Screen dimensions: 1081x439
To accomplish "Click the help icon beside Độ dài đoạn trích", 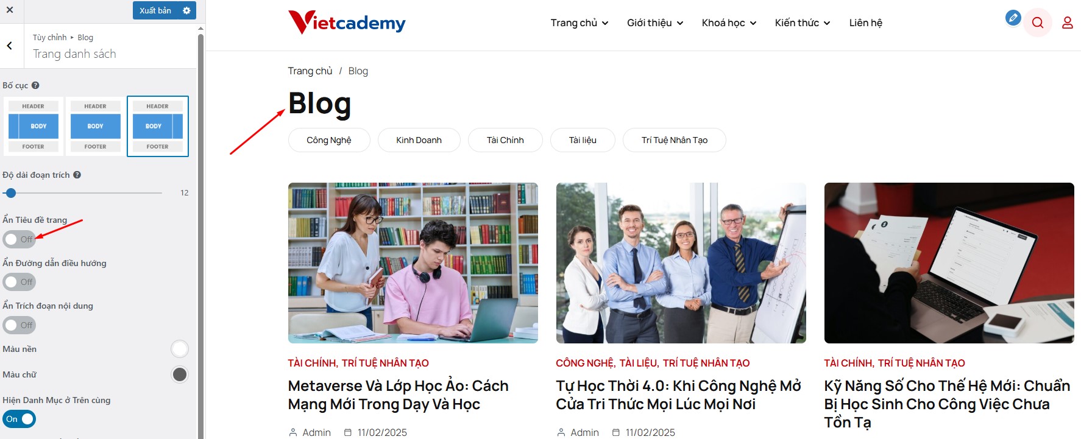I will point(77,175).
